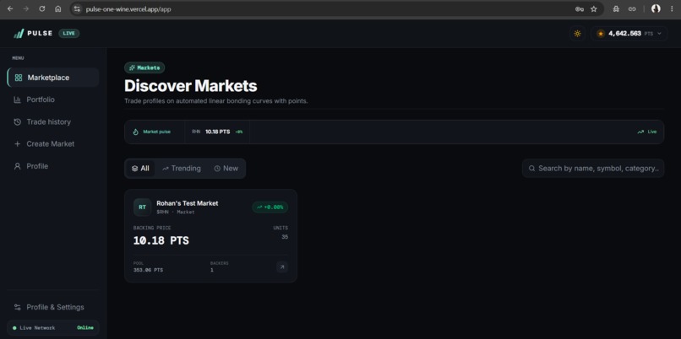Click the 10.18 PTS backing price
The image size is (681, 339).
(161, 240)
